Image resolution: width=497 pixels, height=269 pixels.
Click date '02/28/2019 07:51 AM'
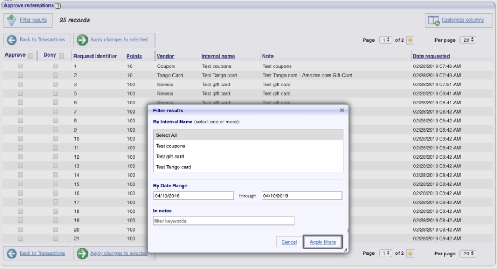(x=437, y=84)
